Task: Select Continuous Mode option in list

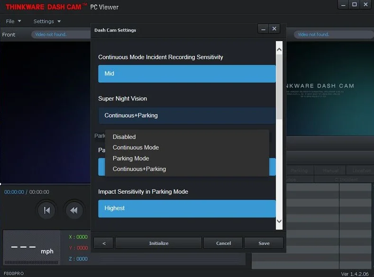Action: point(136,147)
